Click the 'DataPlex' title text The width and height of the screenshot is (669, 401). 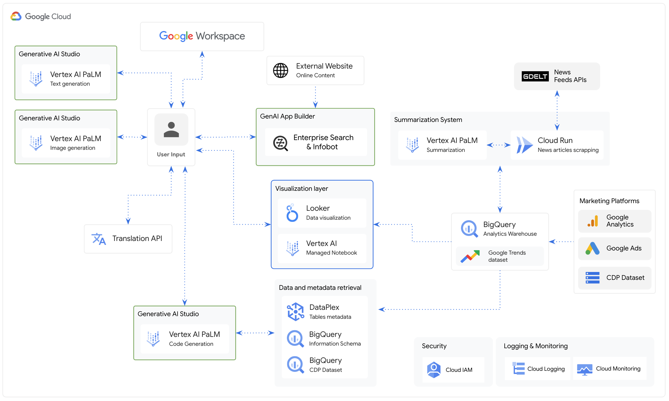click(x=324, y=307)
